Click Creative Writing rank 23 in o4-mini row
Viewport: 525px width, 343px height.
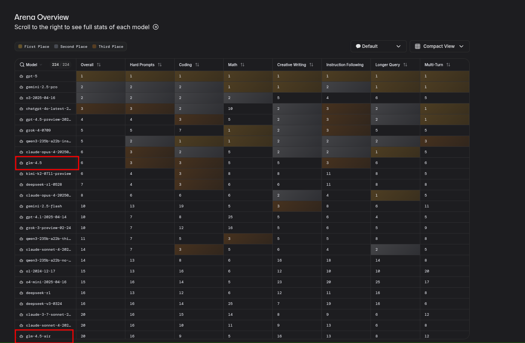pyautogui.click(x=280, y=282)
